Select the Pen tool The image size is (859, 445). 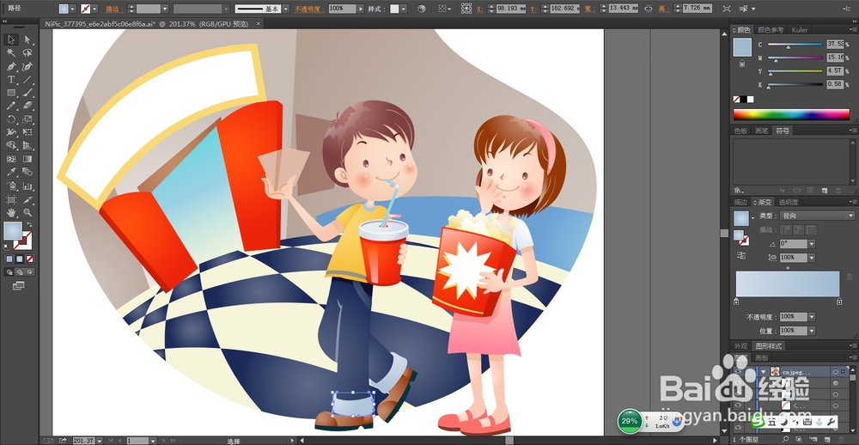point(11,66)
